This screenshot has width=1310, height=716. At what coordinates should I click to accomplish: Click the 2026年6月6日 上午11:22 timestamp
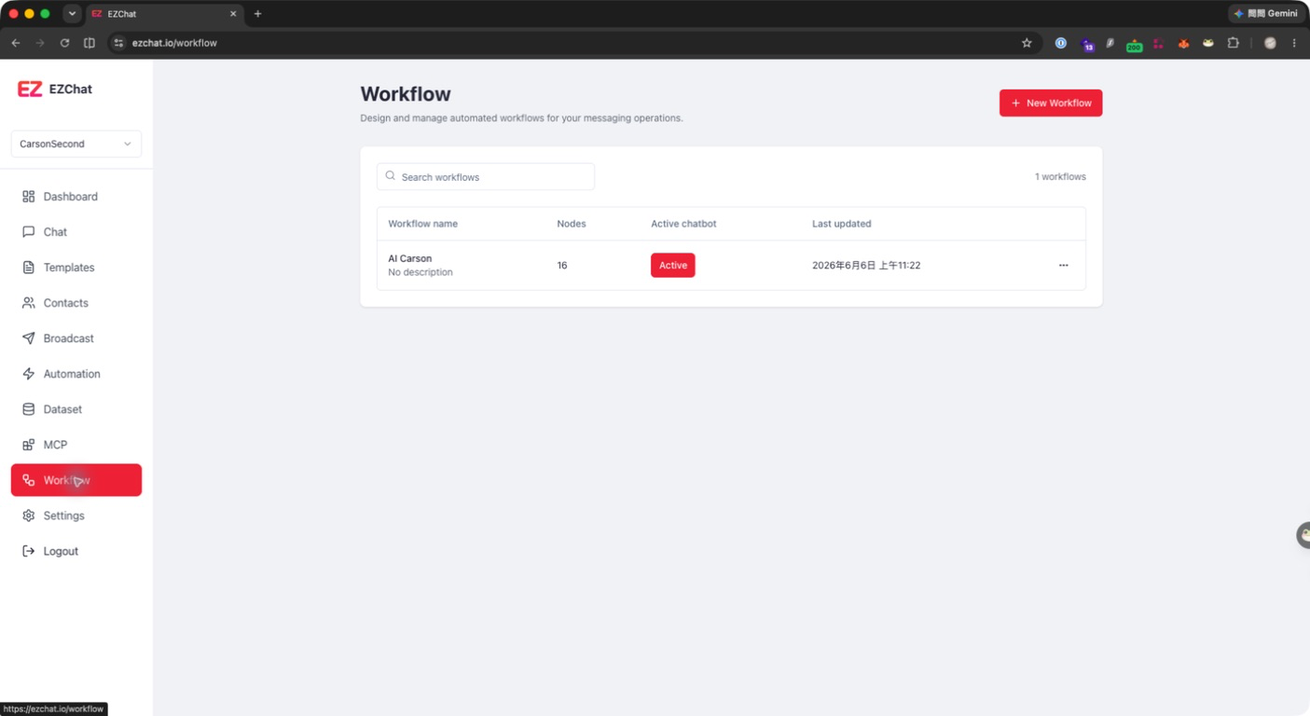[x=866, y=266]
